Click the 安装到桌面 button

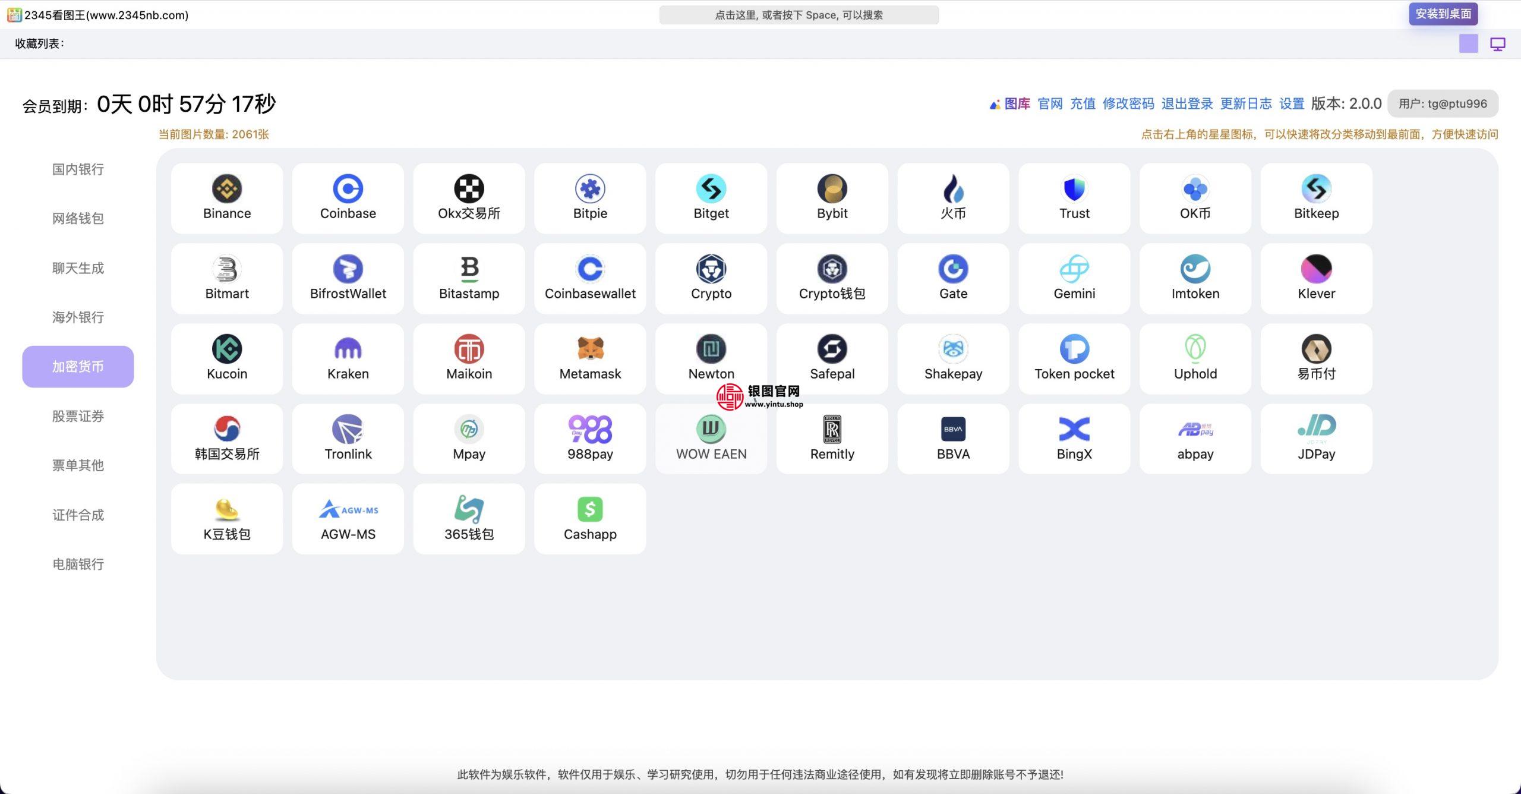[x=1443, y=14]
